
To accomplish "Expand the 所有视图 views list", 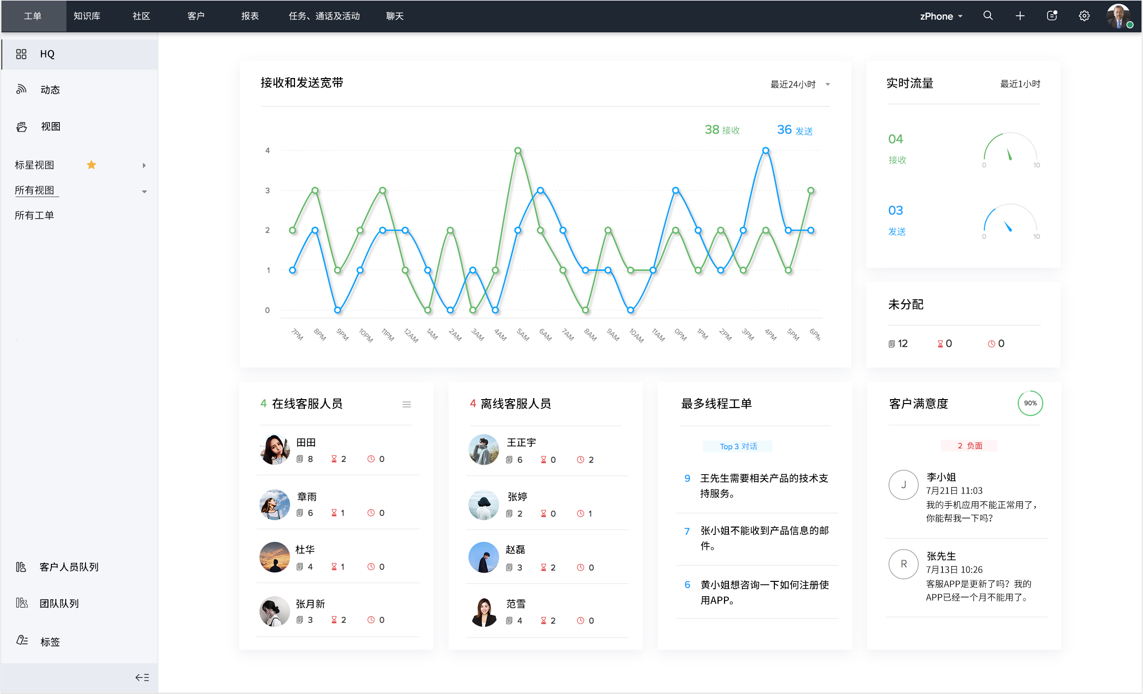I will [x=144, y=192].
